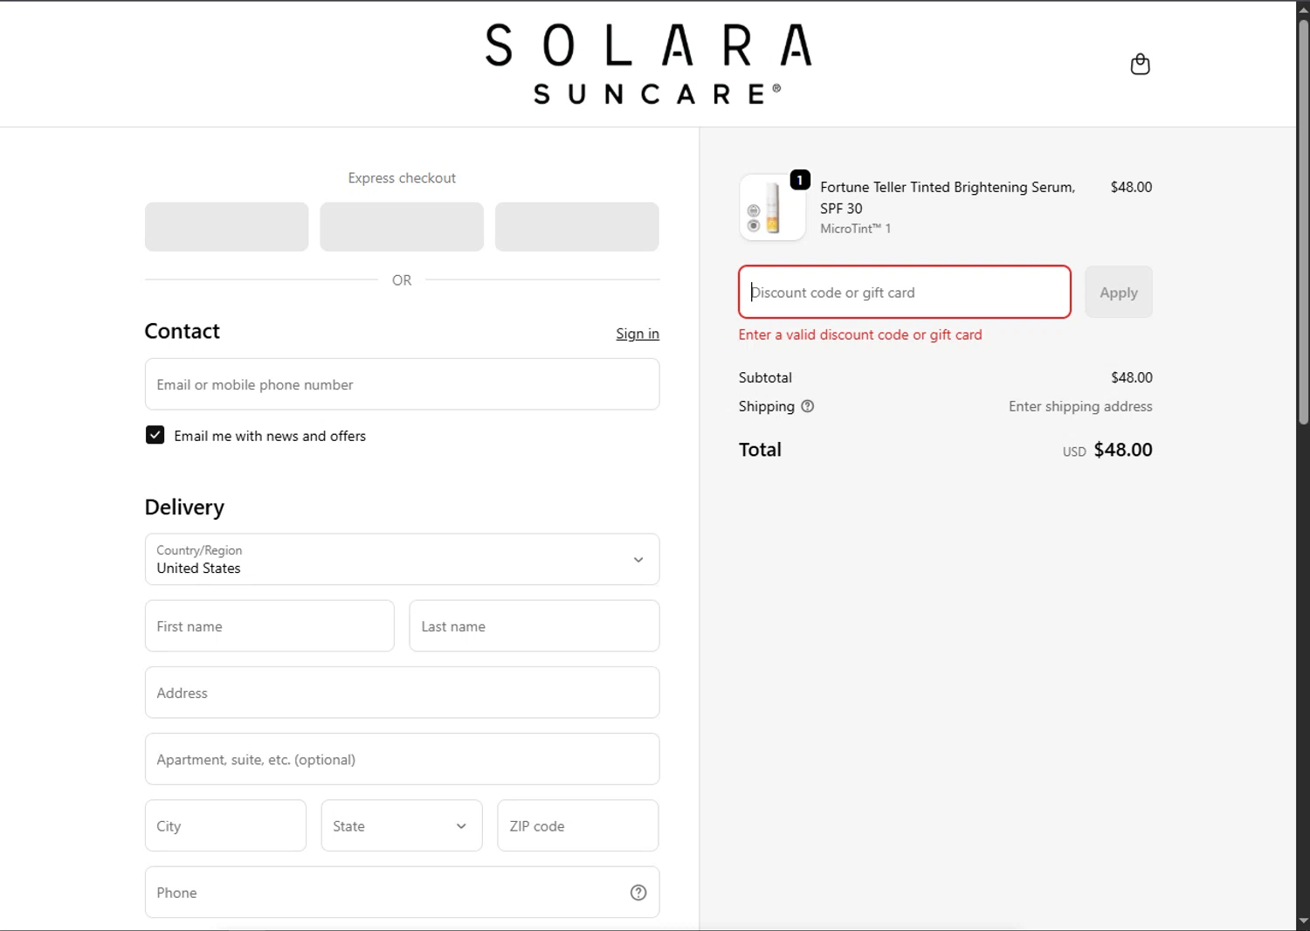
Task: Click the City field
Action: [225, 825]
